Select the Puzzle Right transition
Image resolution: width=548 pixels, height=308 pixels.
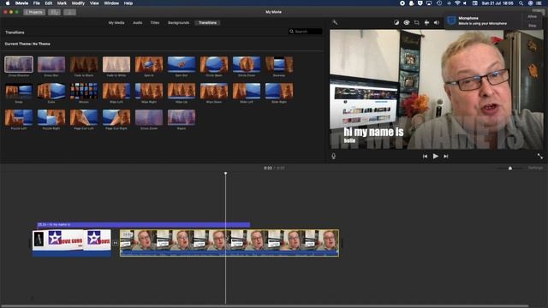[51, 118]
